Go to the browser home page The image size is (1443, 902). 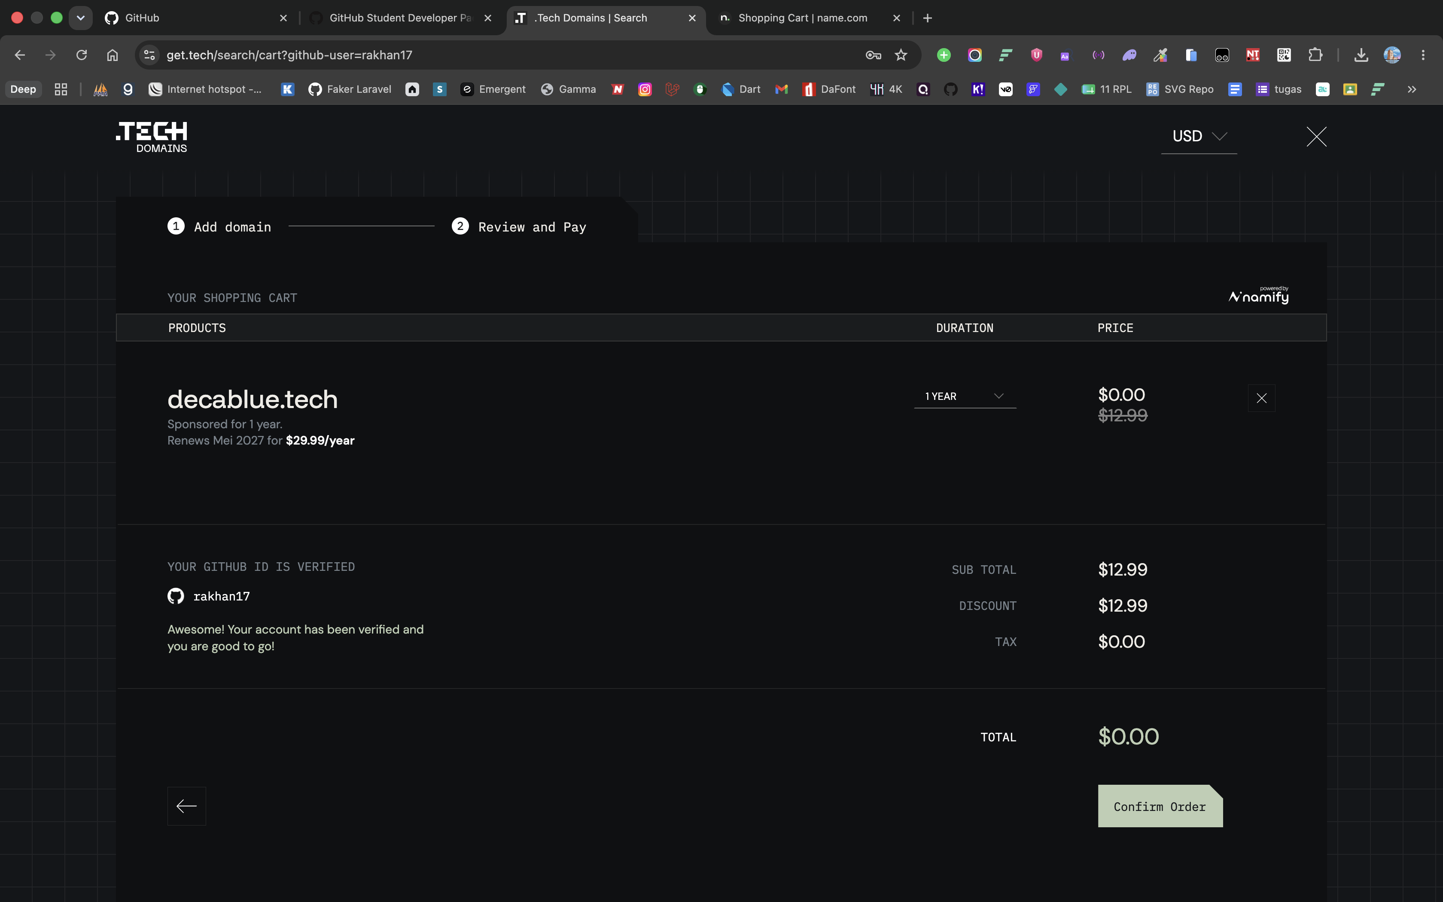[x=112, y=55]
